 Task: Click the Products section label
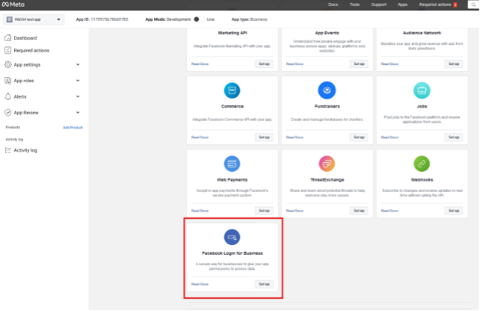click(13, 127)
